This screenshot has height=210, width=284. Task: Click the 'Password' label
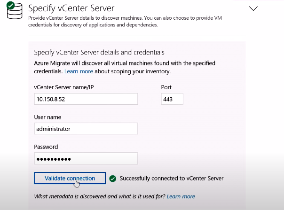tap(46, 147)
